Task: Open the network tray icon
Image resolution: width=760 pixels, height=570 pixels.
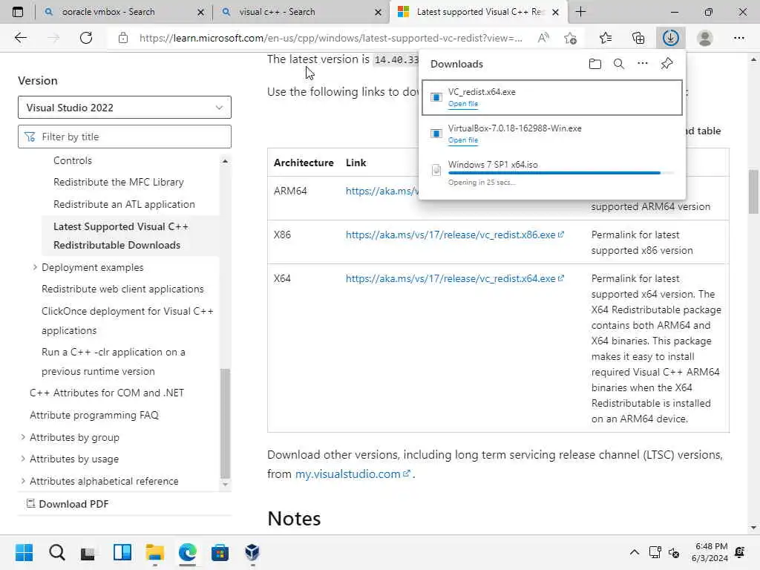Action: 655,552
